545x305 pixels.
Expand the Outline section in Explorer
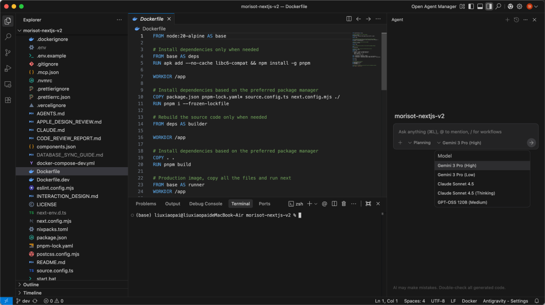point(30,285)
